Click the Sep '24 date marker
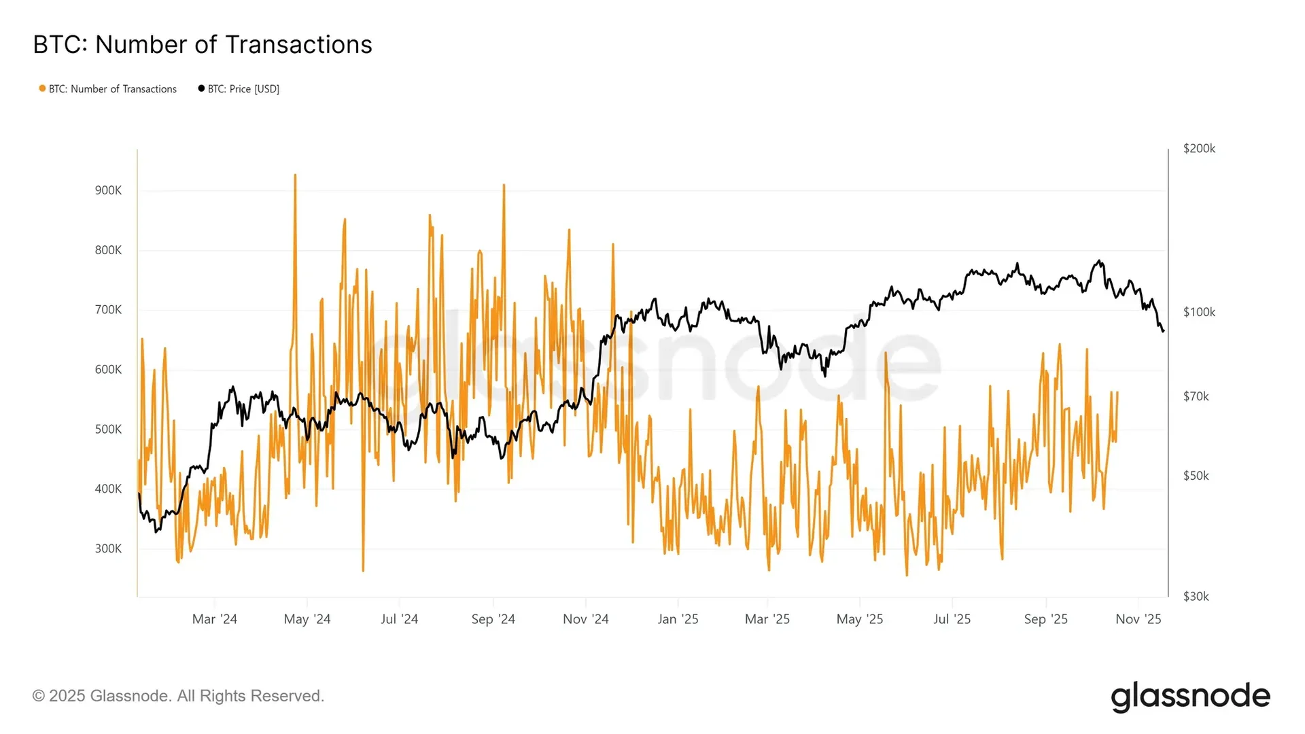 pyautogui.click(x=493, y=619)
